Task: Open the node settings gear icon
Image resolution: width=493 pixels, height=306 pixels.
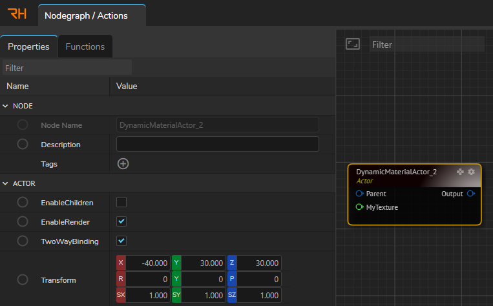Action: (x=471, y=172)
